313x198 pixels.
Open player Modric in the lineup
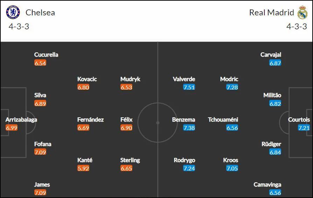pyautogui.click(x=229, y=79)
